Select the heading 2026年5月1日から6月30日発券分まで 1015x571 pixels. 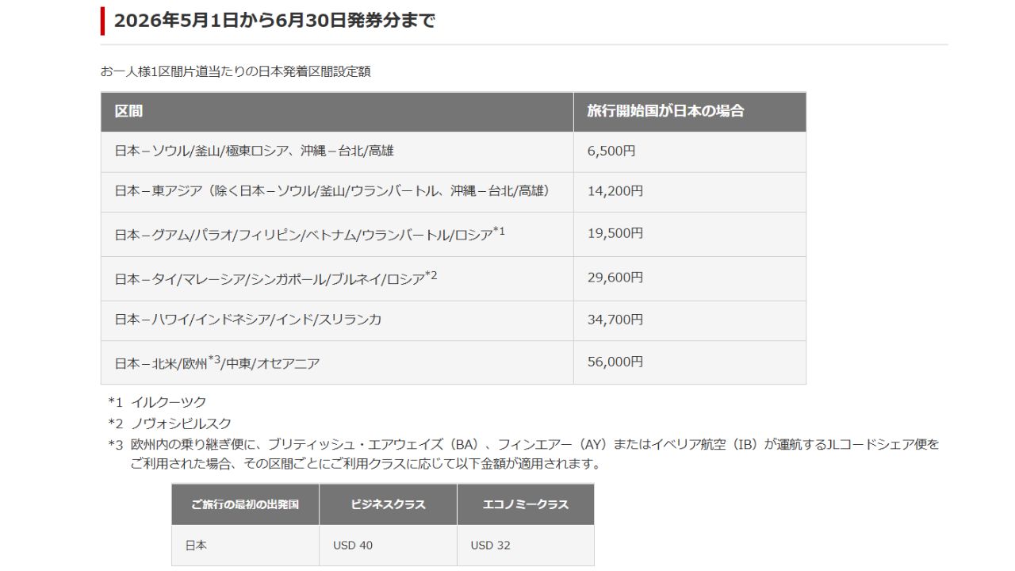(274, 21)
